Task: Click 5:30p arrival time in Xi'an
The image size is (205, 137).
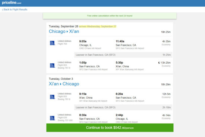Action: pos(119,63)
